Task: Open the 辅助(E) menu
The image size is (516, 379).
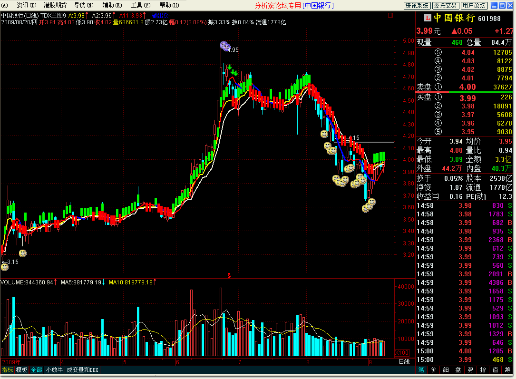Action: 112,5
